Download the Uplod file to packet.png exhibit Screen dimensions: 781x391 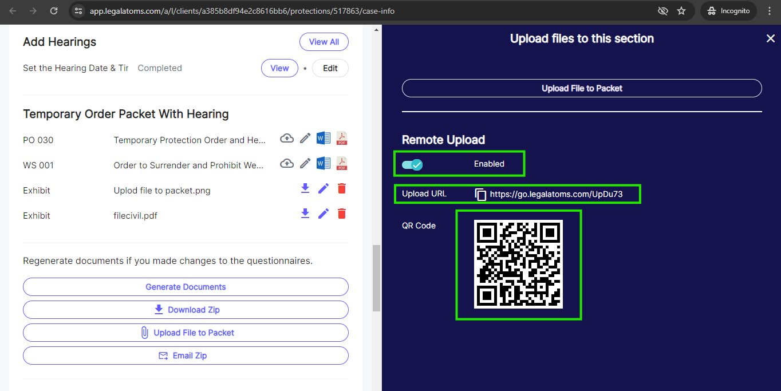pos(305,188)
